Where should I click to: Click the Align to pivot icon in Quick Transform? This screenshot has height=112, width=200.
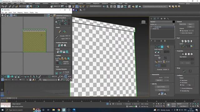56,22
